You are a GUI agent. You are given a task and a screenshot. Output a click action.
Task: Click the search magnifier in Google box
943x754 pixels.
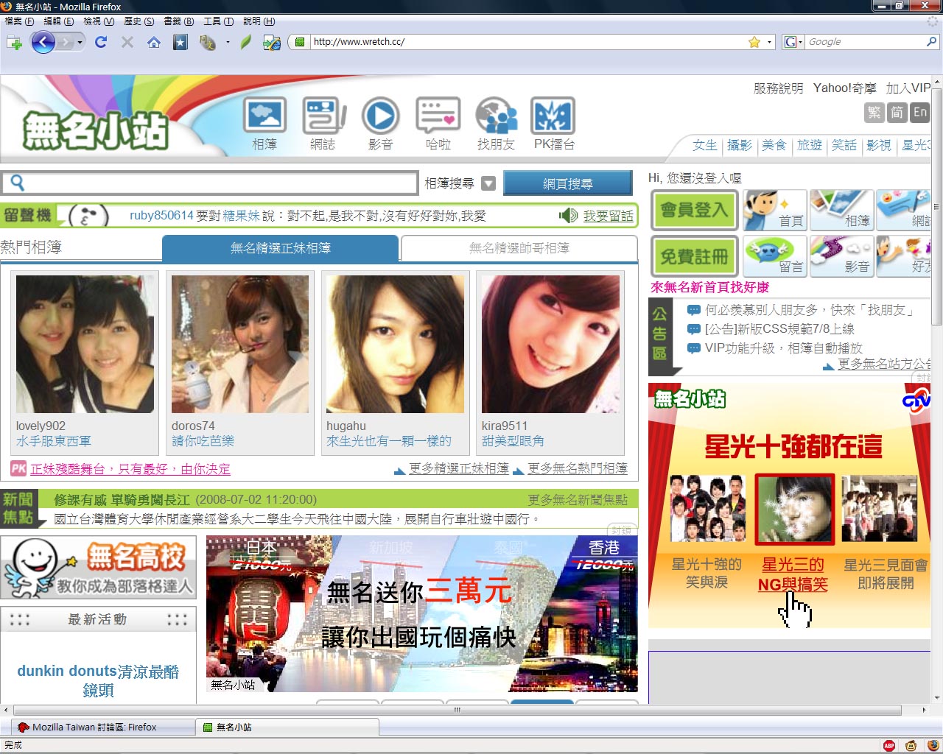click(x=931, y=42)
